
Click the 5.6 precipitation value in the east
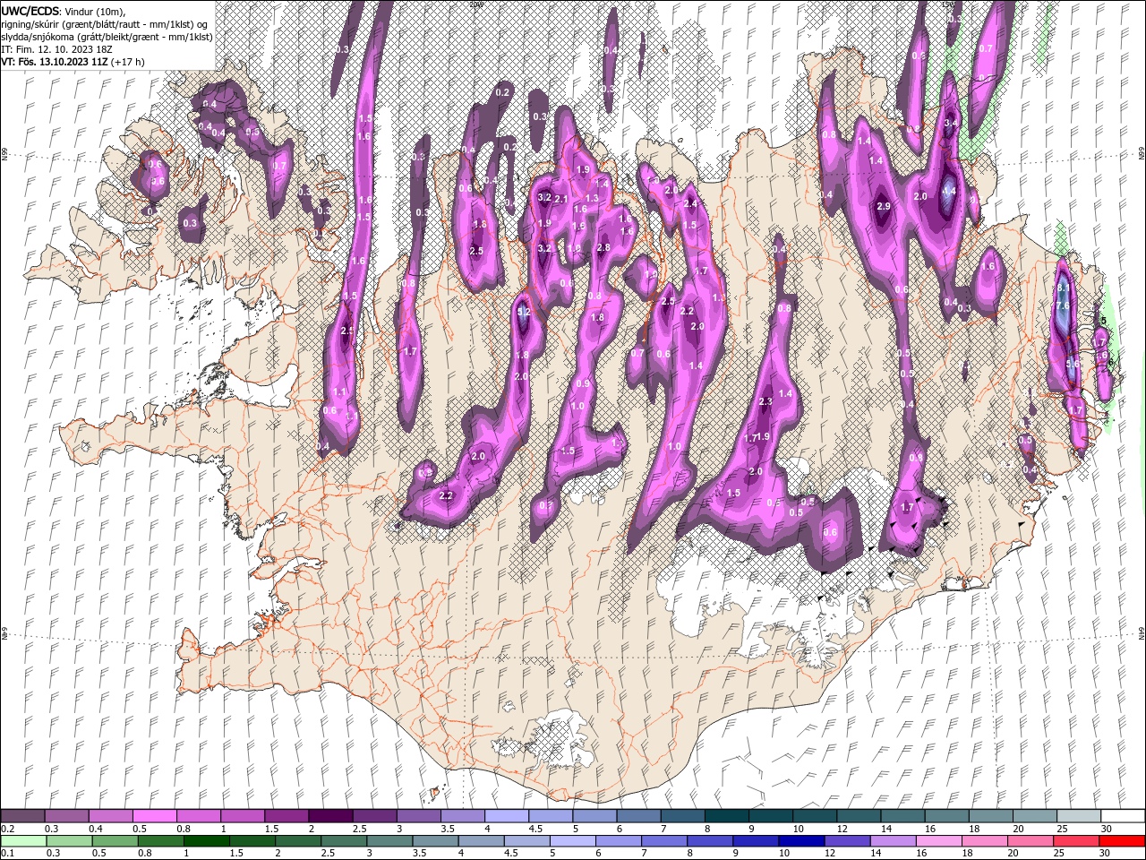pyautogui.click(x=1073, y=365)
